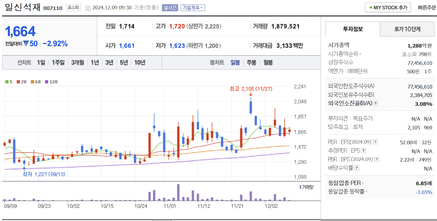
Task: Open the 빠른주문 quick order link
Action: point(427,7)
